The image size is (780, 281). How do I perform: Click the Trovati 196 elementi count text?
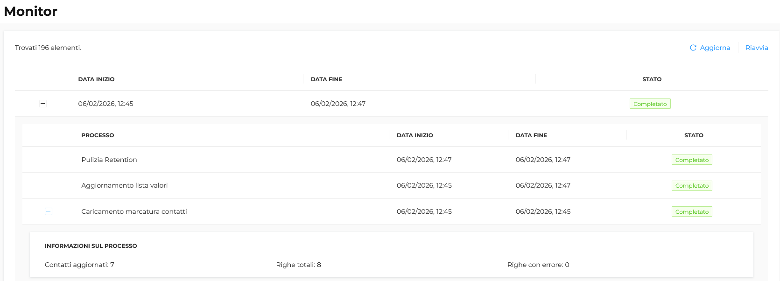click(x=48, y=48)
